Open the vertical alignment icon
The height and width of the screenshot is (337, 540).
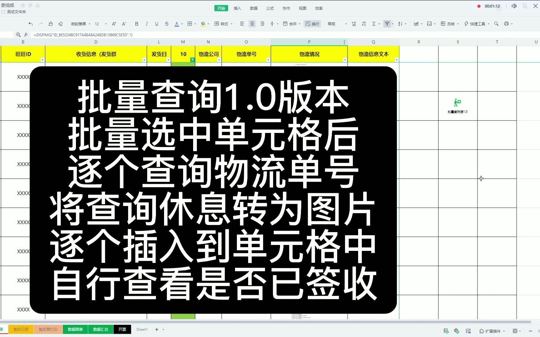click(x=272, y=24)
